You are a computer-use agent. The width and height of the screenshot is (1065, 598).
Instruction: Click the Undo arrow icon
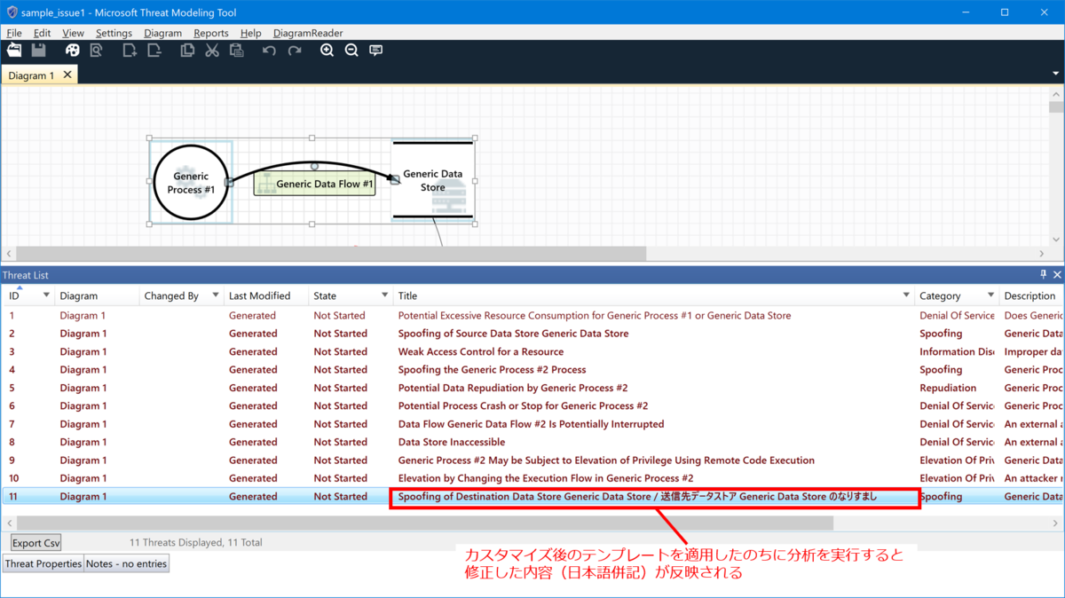(x=269, y=51)
